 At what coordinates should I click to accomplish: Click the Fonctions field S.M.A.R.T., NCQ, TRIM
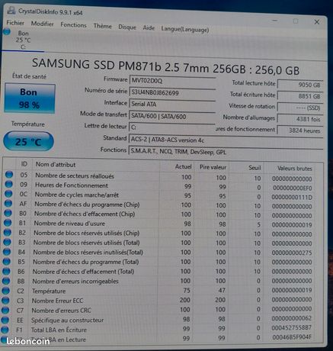226,152
